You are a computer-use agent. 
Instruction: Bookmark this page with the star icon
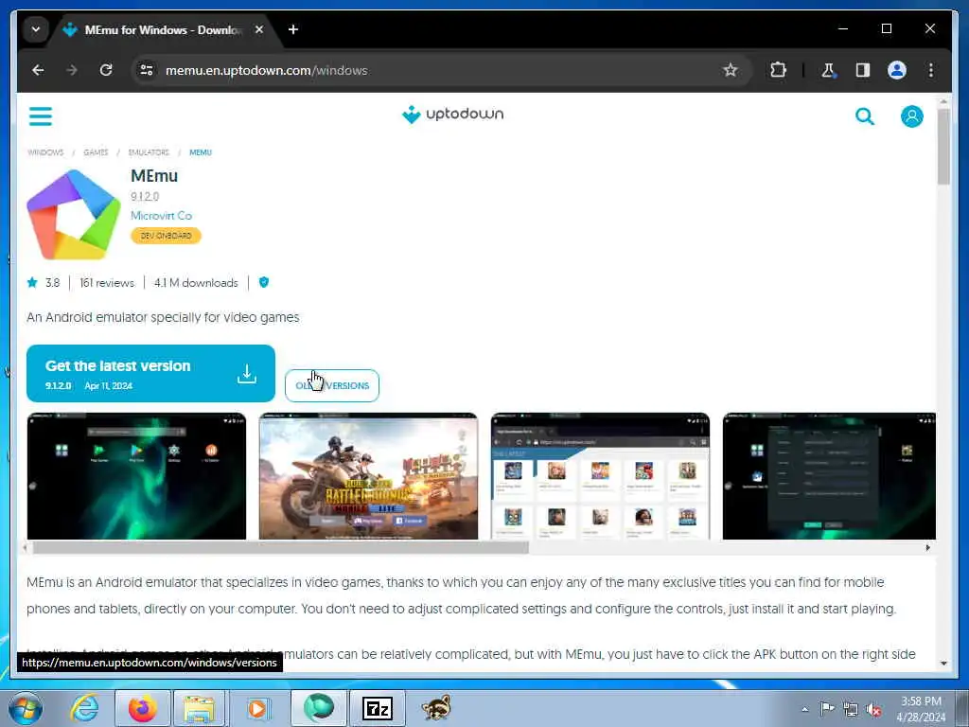pos(731,70)
